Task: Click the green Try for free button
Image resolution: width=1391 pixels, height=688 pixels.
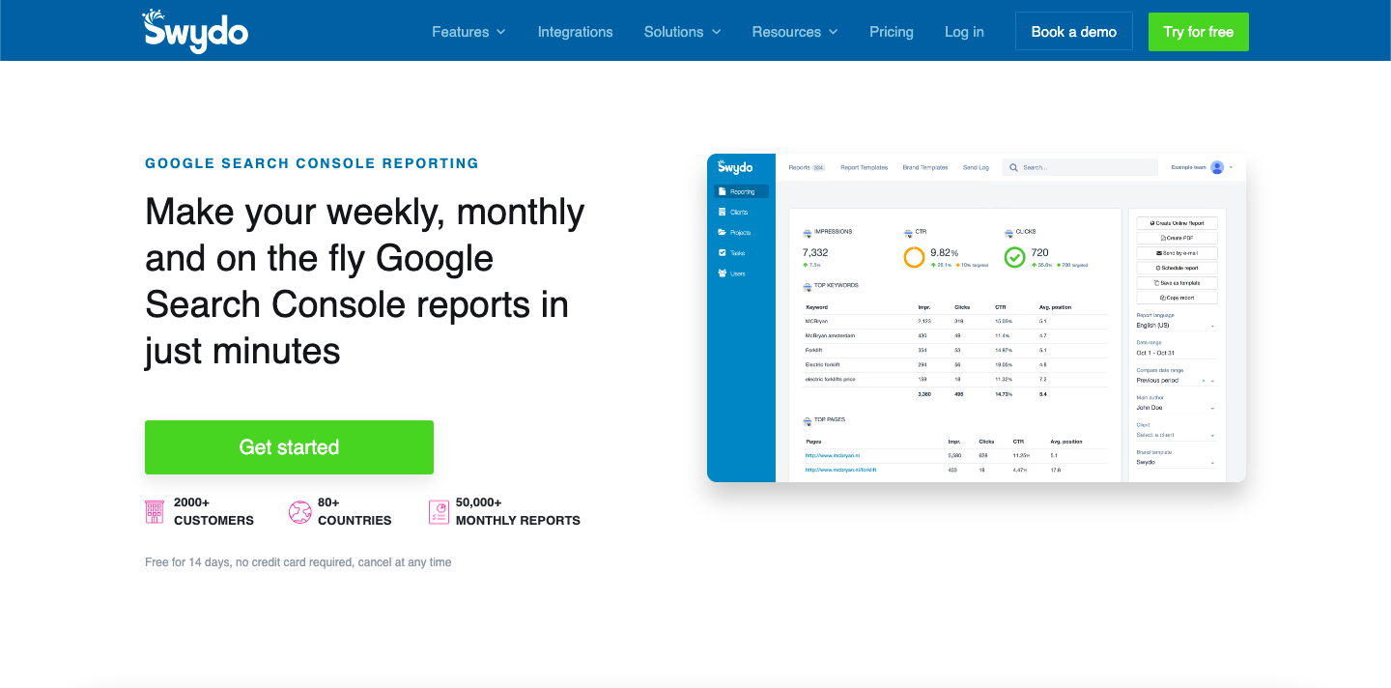Action: click(x=1199, y=32)
